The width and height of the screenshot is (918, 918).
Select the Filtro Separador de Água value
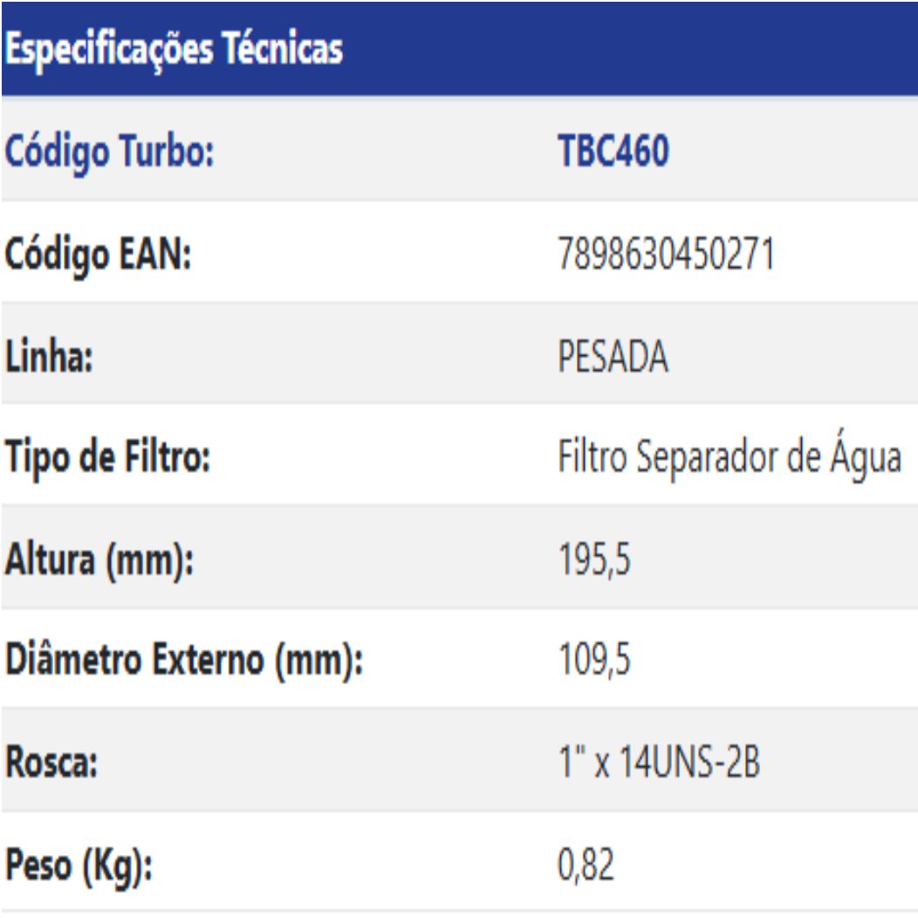pyautogui.click(x=730, y=458)
